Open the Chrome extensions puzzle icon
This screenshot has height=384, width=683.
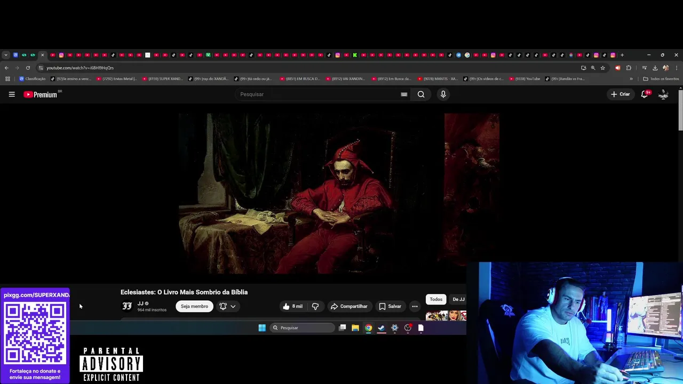coord(629,68)
